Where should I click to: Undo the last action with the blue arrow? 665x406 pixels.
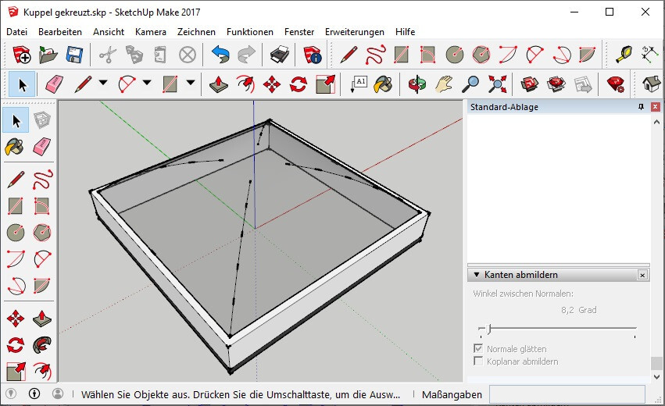(220, 55)
